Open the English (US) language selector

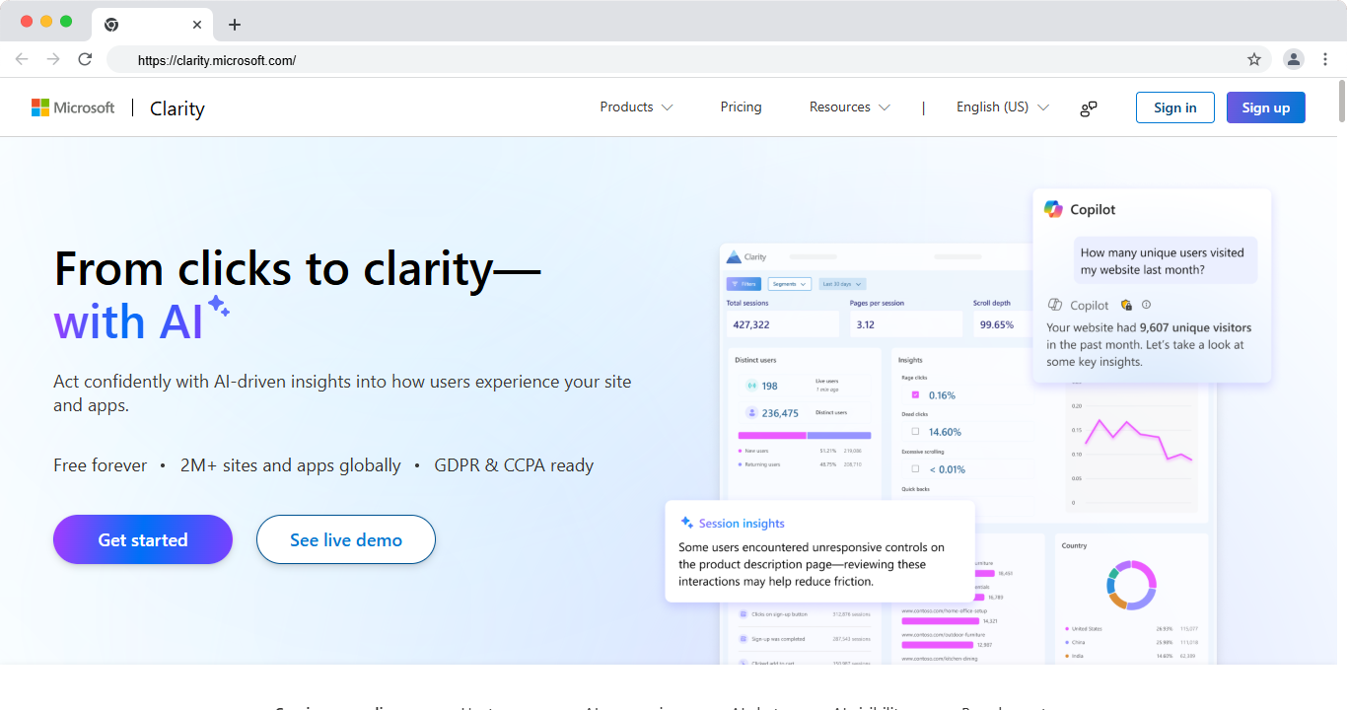(1002, 107)
